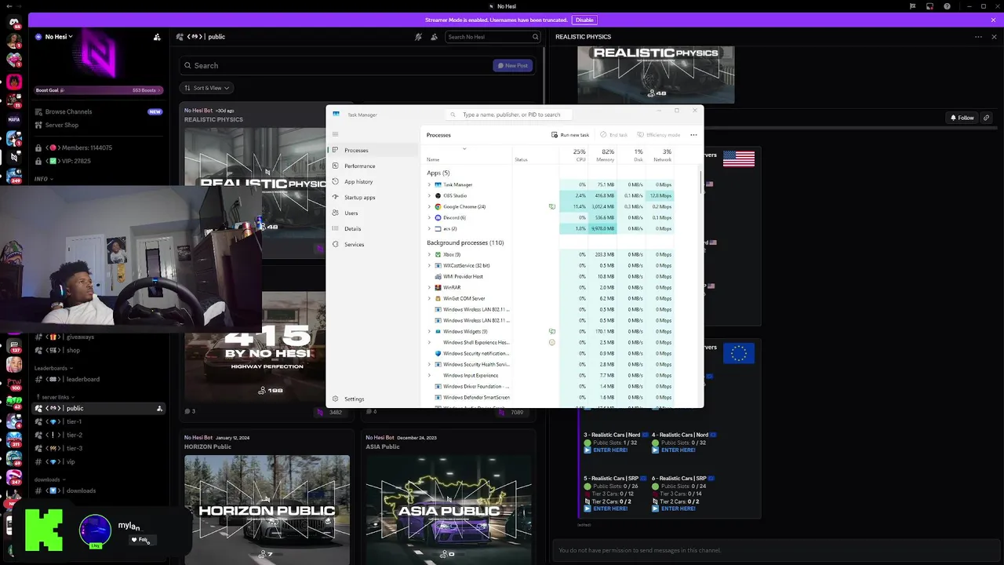
Task: Open the tier-1 channel
Action: tap(98, 421)
